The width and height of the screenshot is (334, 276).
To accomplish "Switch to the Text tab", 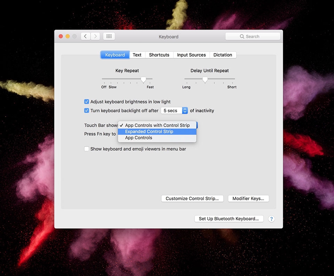I will (137, 55).
